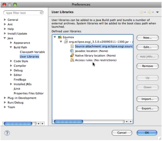
Task: Select the Equinox library row
Action: coord(68,37)
